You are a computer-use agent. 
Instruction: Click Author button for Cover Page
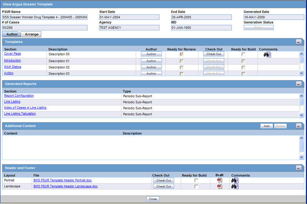tap(151, 54)
